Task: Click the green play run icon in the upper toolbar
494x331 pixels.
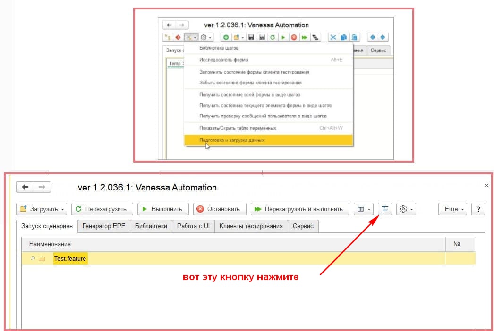Action: point(283,37)
